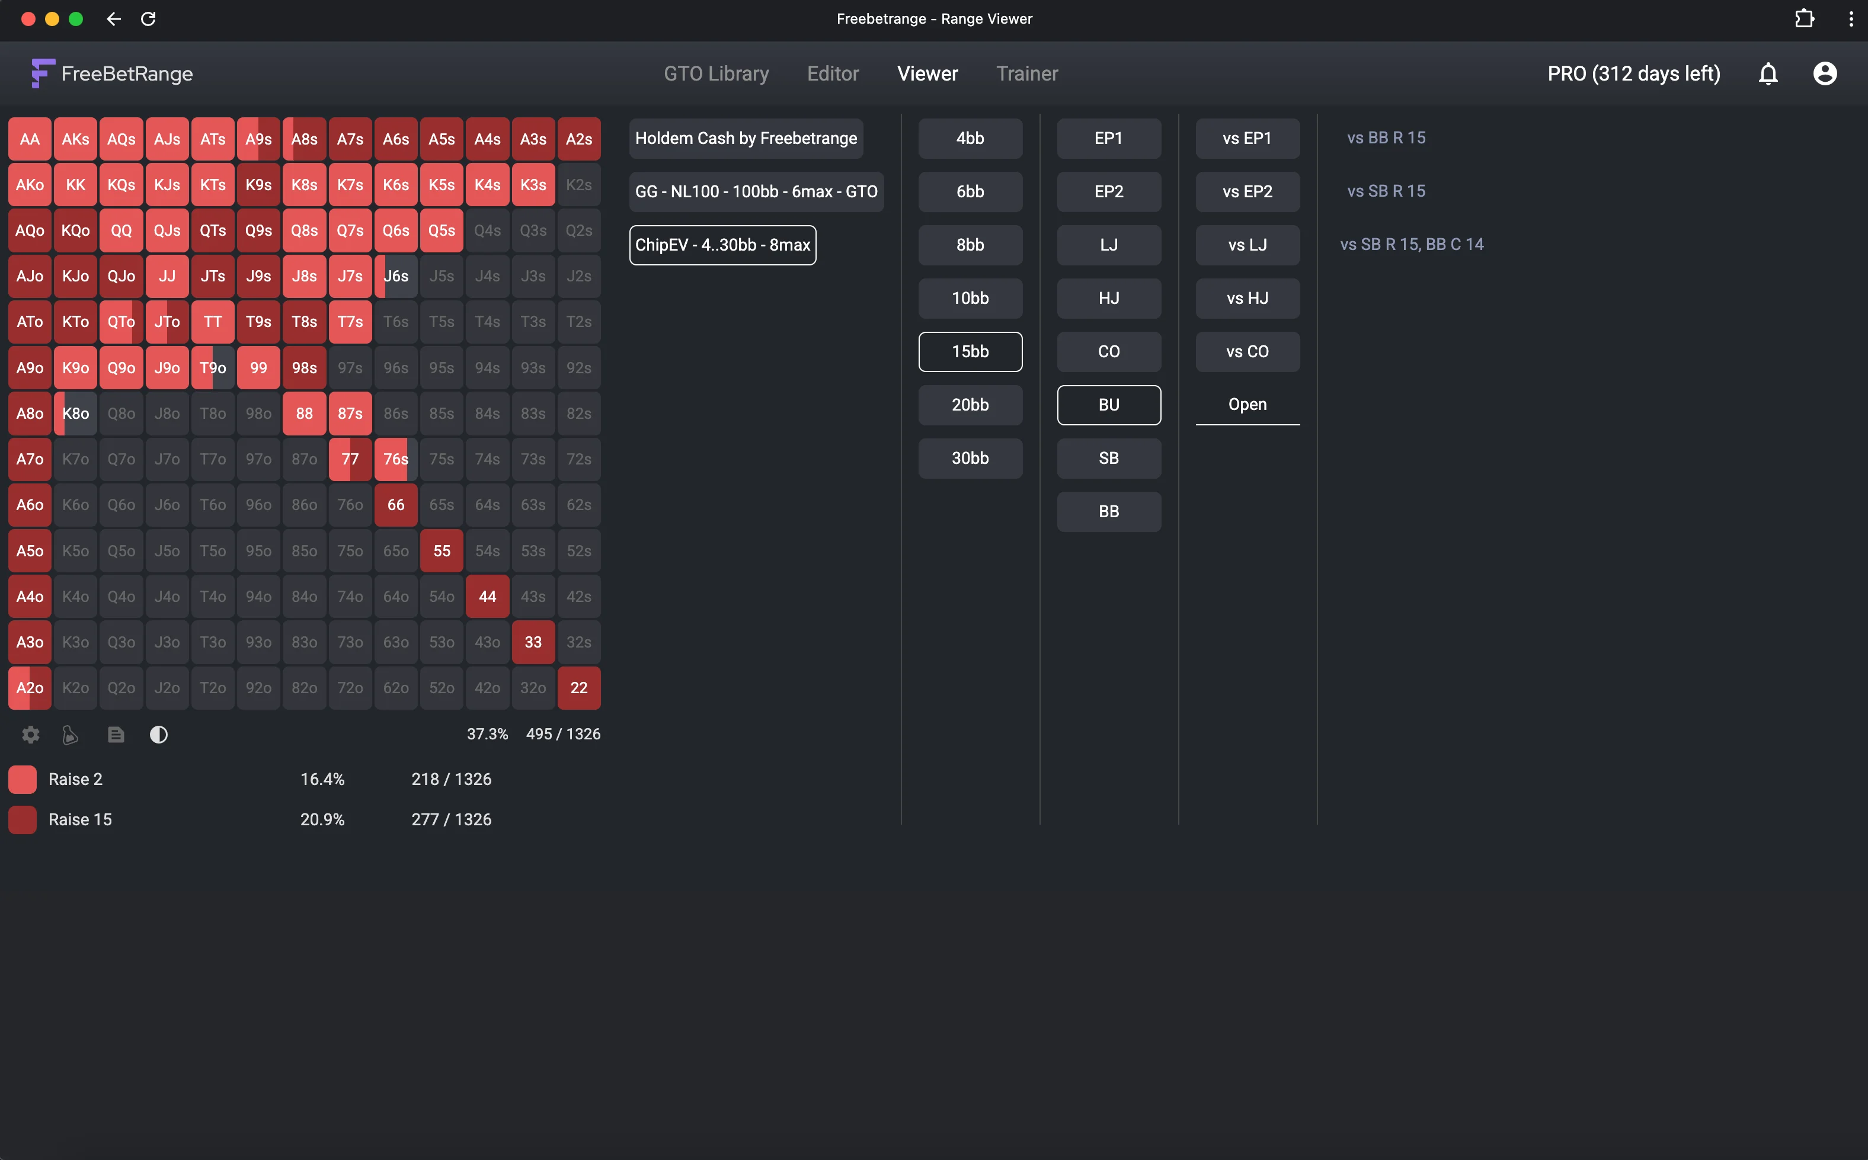
Task: Go back with the arrow icon
Action: 114,18
